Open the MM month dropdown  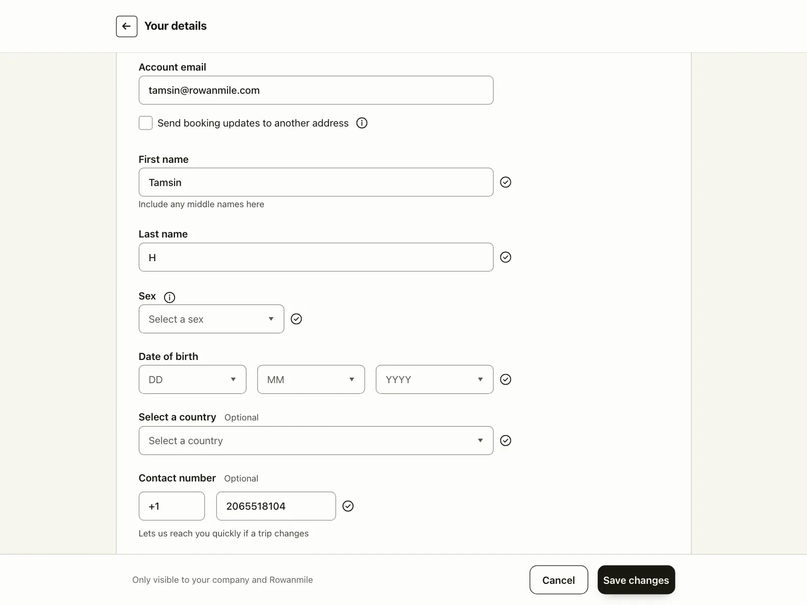(x=311, y=379)
